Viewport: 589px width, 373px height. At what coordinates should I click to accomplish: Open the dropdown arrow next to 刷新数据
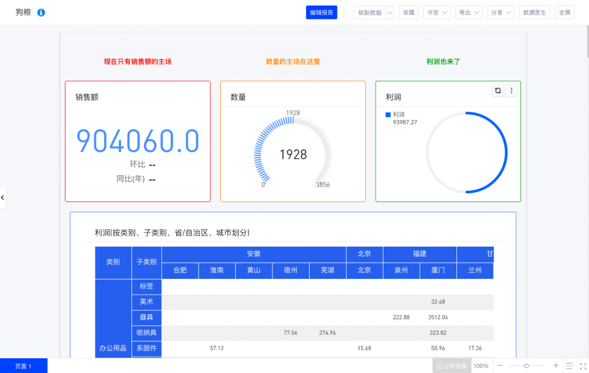pos(389,13)
